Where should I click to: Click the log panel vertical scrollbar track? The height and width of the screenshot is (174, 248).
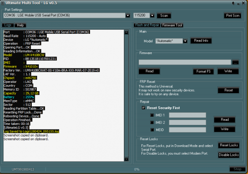[x=126, y=96]
